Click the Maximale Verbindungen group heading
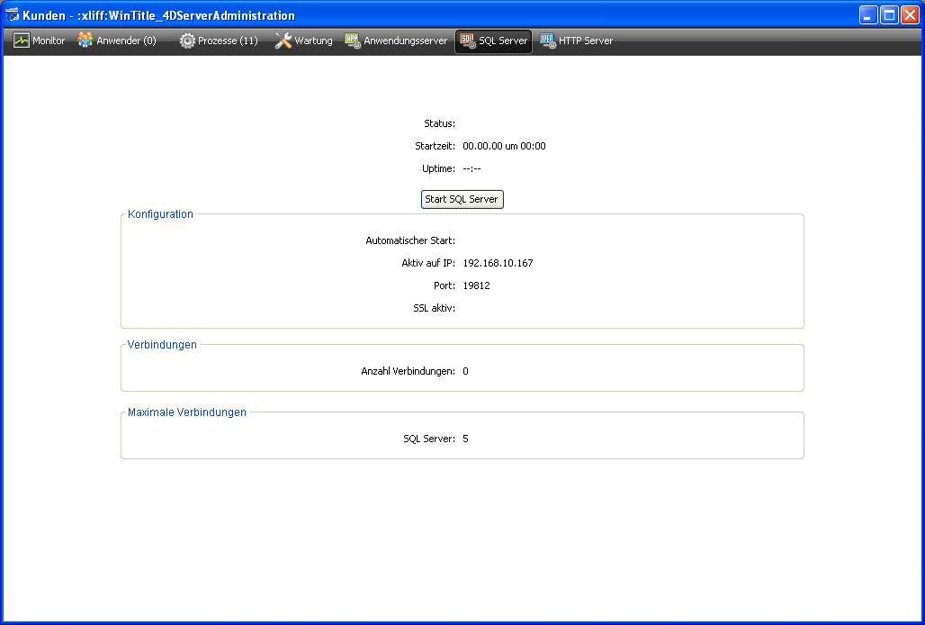 tap(187, 412)
